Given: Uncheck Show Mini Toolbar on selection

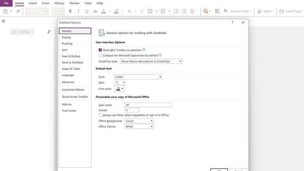Looking at the screenshot, I should point(100,50).
